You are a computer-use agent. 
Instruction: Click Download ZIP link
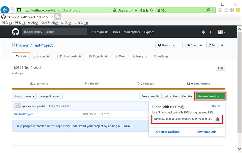[206, 132]
